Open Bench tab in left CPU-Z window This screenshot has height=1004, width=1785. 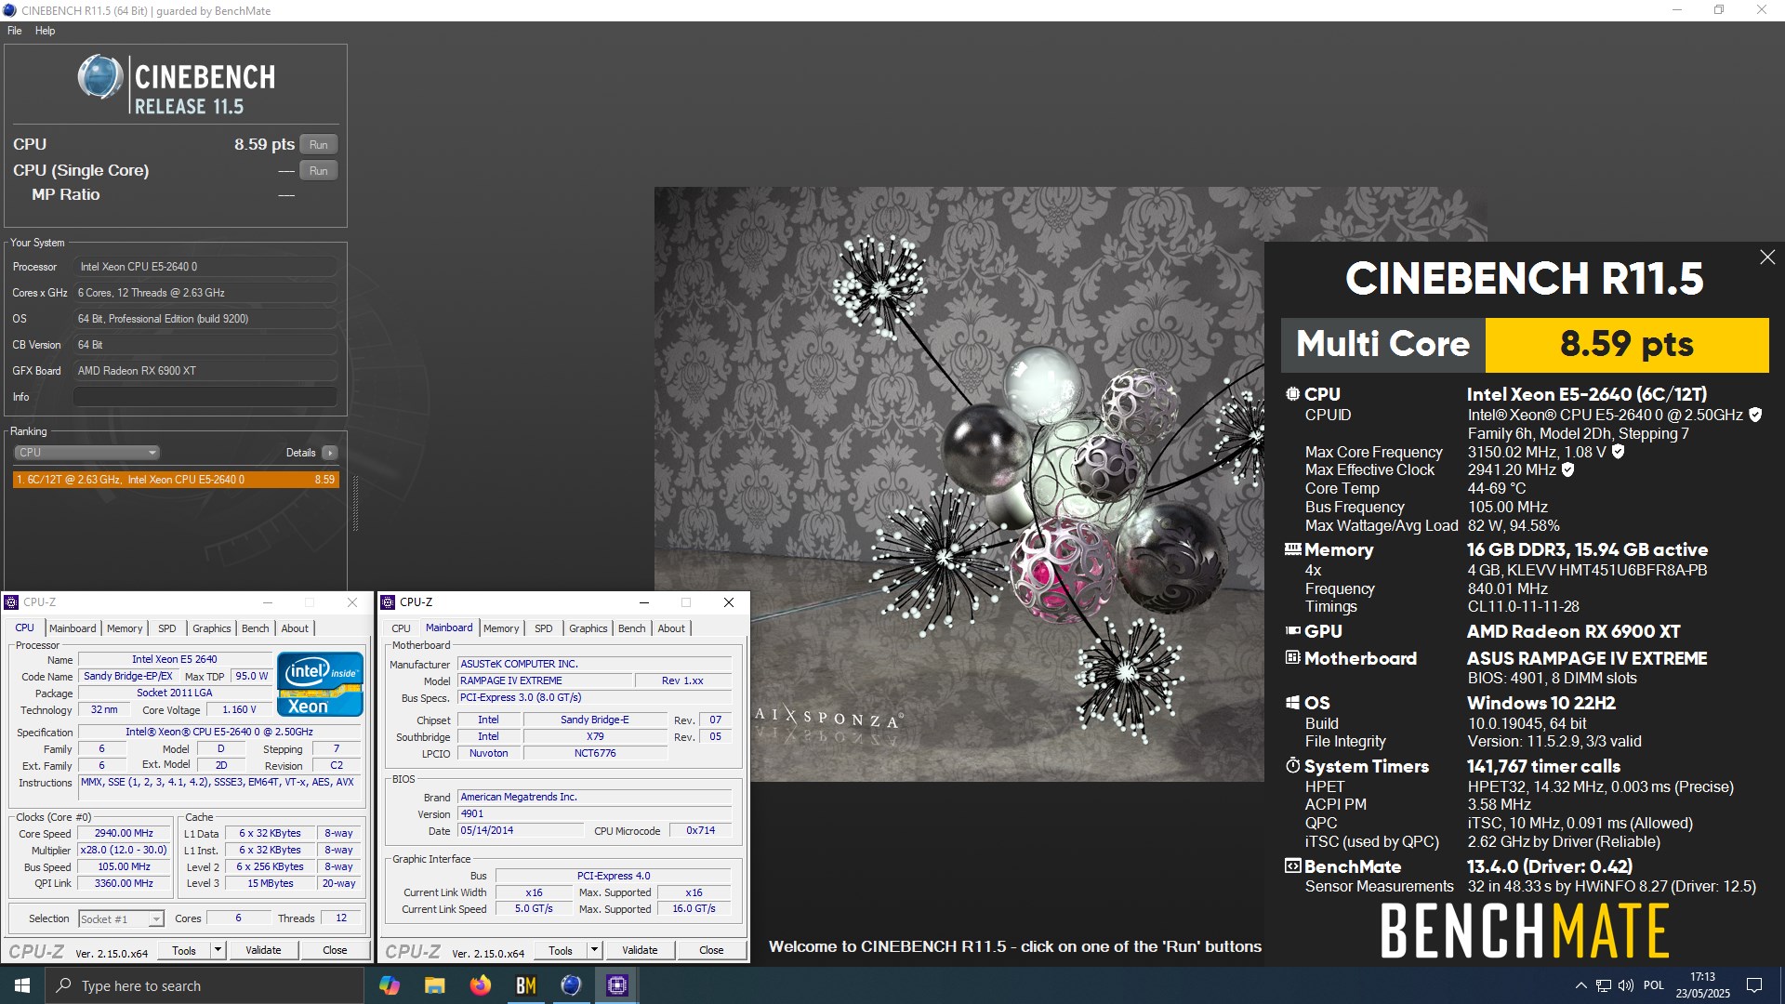pyautogui.click(x=256, y=628)
